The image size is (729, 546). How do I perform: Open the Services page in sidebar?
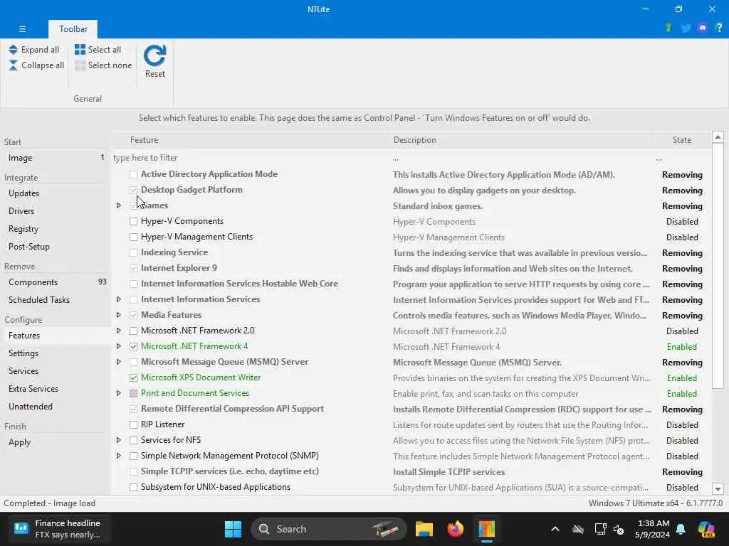tap(55, 371)
